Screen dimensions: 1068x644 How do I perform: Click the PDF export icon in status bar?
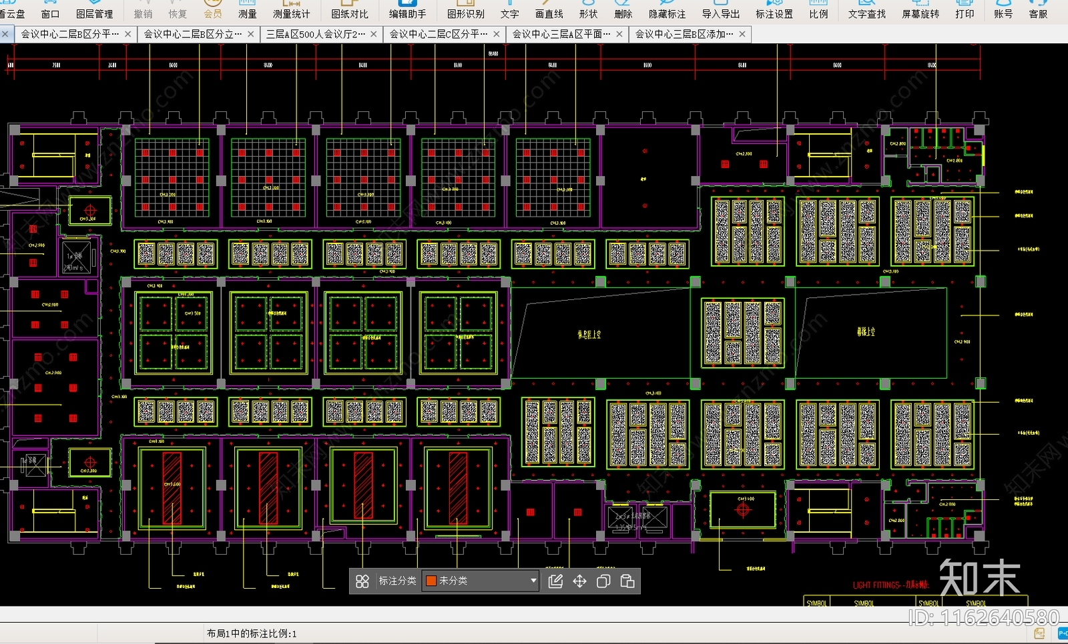(x=1039, y=633)
